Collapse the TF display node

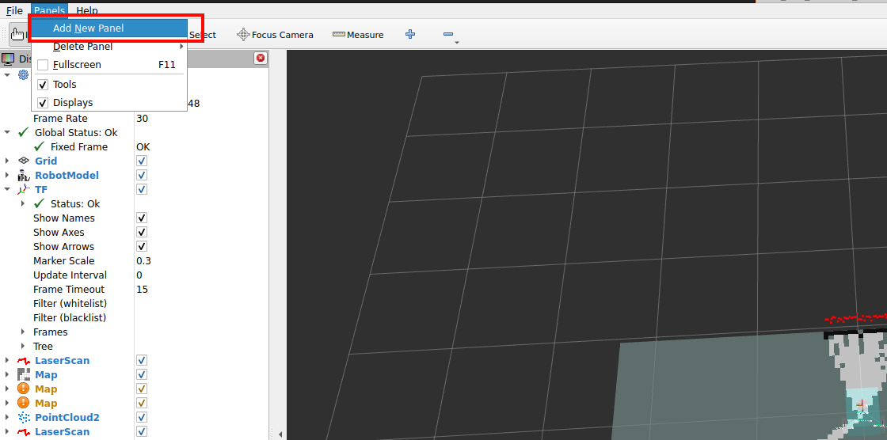coord(7,190)
